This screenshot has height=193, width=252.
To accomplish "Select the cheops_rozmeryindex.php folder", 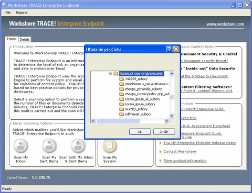I will coord(144,94).
